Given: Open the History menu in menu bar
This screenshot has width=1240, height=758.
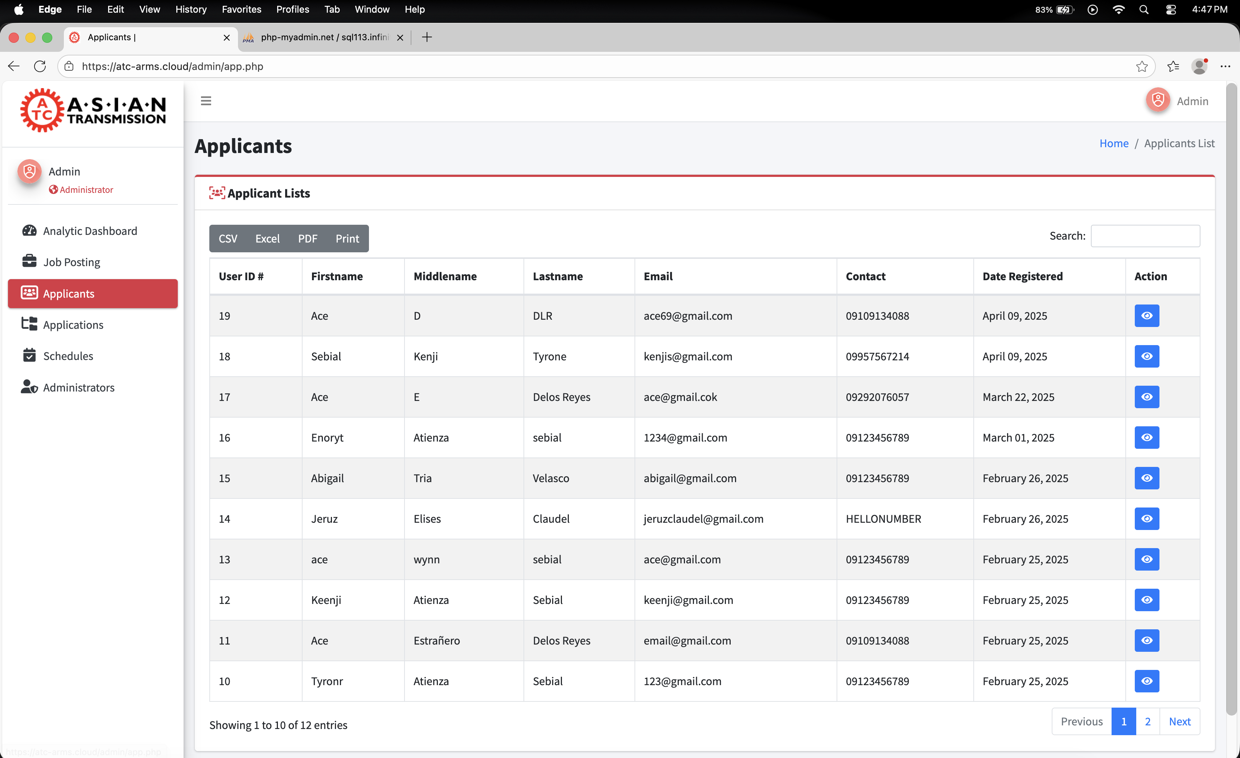Looking at the screenshot, I should point(191,9).
